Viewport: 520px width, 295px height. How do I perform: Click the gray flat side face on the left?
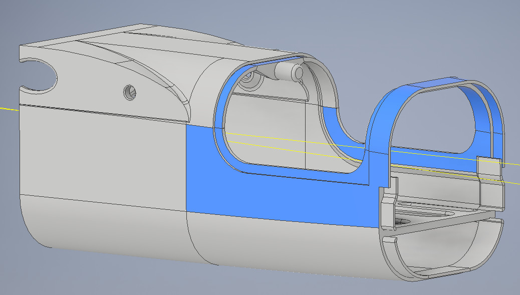pos(100,150)
